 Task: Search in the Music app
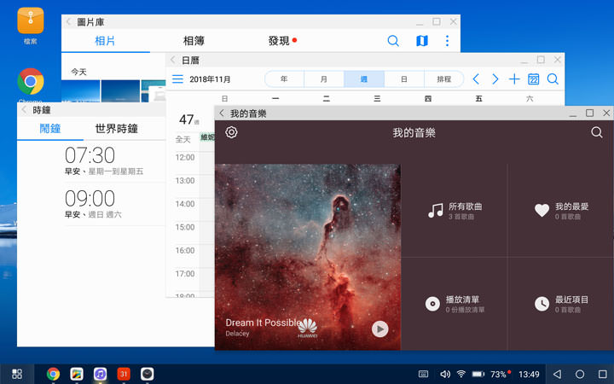pos(597,132)
